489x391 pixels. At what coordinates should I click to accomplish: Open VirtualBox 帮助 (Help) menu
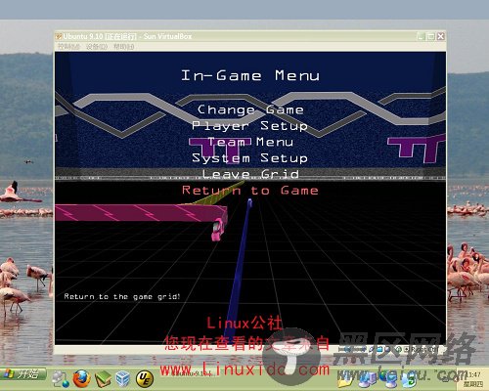[124, 47]
